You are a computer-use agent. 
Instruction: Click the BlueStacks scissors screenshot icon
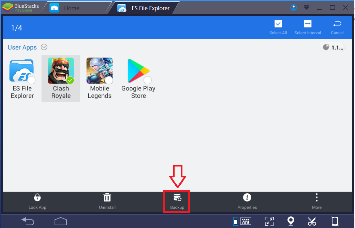(x=312, y=221)
